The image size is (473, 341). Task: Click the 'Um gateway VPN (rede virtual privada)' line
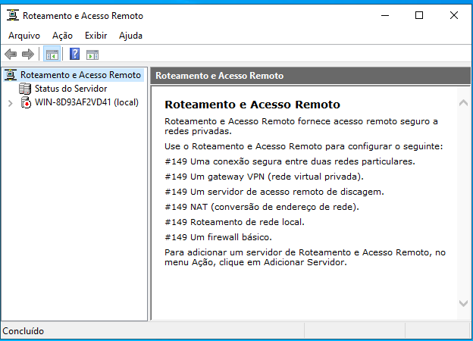pos(264,177)
